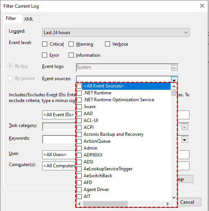
Task: Select the By source radio button
Action: click(10, 78)
